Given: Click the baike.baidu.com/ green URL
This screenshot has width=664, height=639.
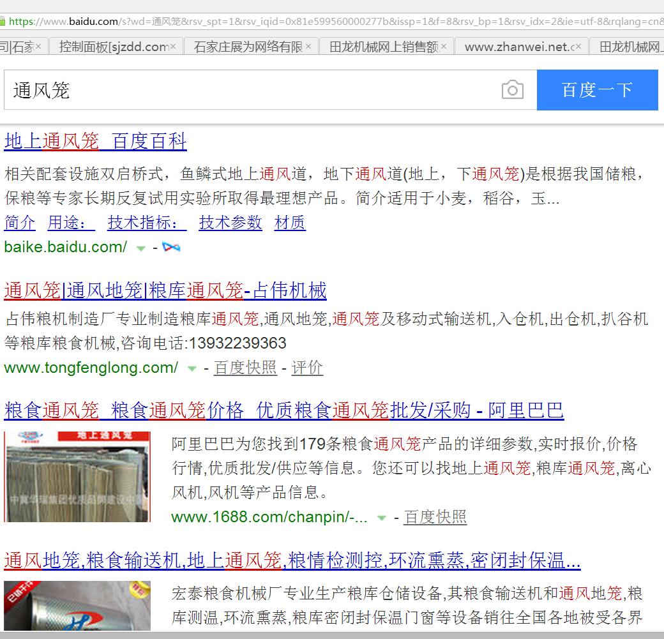Looking at the screenshot, I should pos(66,246).
